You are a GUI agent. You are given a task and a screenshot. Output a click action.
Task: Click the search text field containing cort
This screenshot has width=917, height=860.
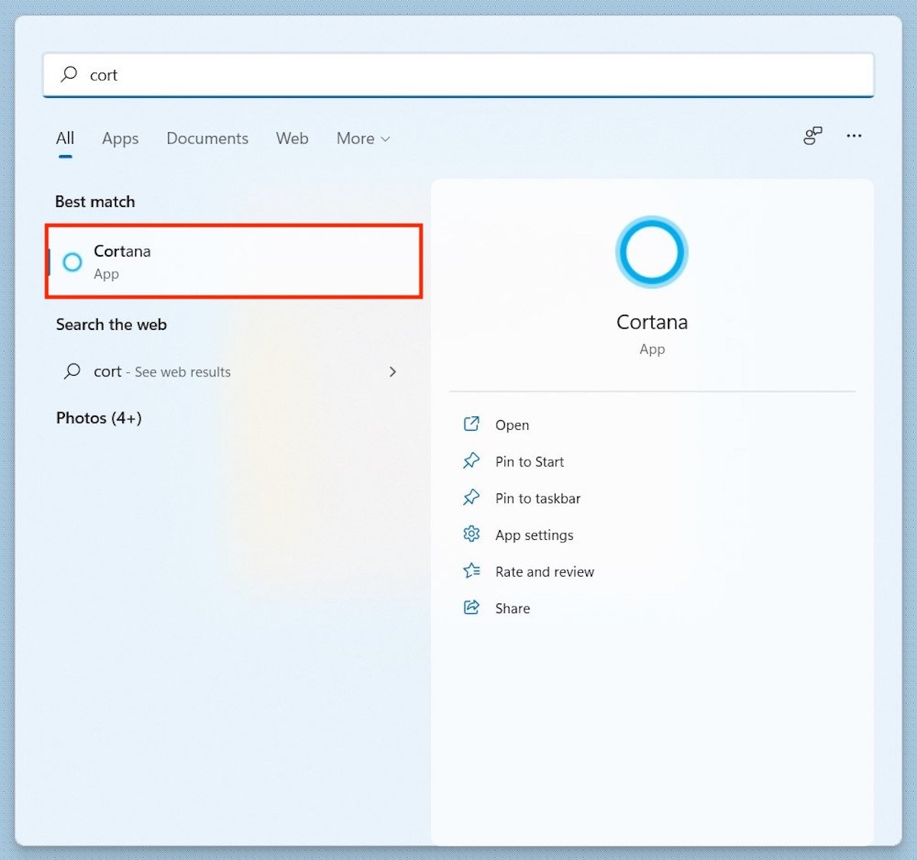point(458,75)
